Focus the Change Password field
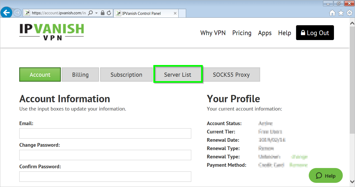This screenshot has width=355, height=187. point(105,155)
